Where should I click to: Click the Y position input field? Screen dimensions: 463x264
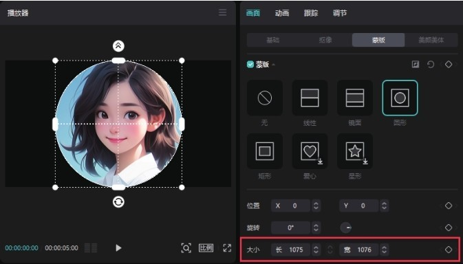click(359, 206)
